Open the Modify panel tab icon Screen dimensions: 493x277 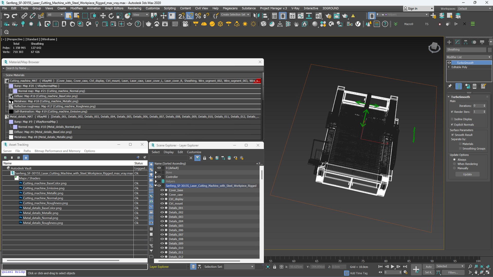point(457,42)
